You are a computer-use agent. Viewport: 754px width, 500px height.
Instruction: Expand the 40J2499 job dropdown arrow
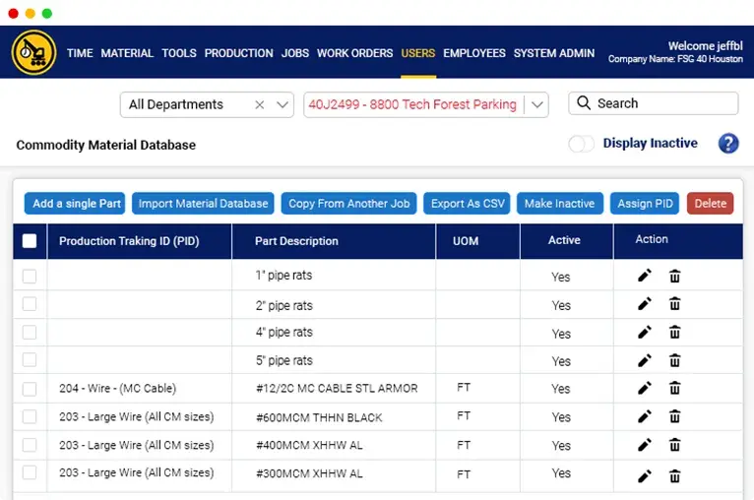tap(537, 104)
